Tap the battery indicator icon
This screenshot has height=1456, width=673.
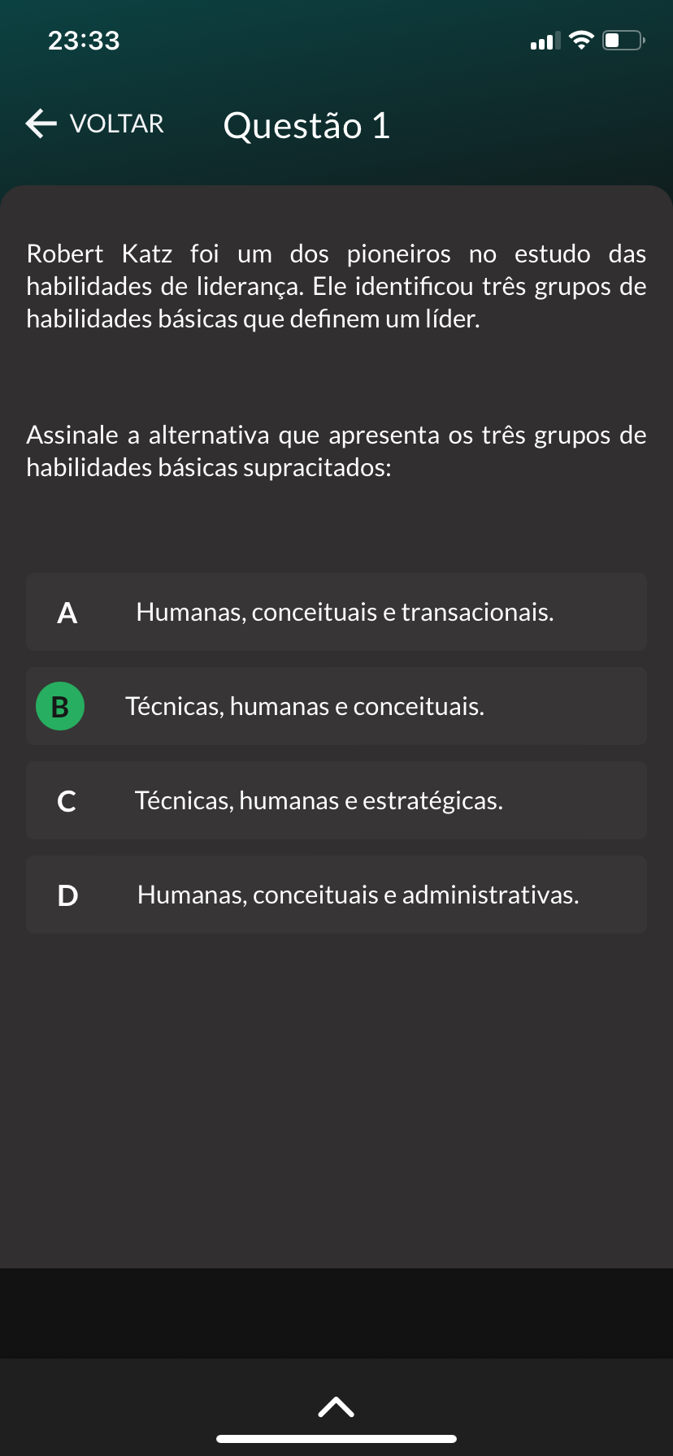pyautogui.click(x=624, y=40)
